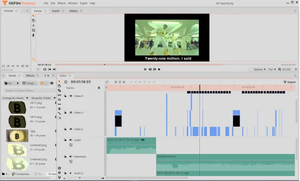Click the New orange circle button in Media
Viewport: 300px width, 181px height.
tap(43, 83)
